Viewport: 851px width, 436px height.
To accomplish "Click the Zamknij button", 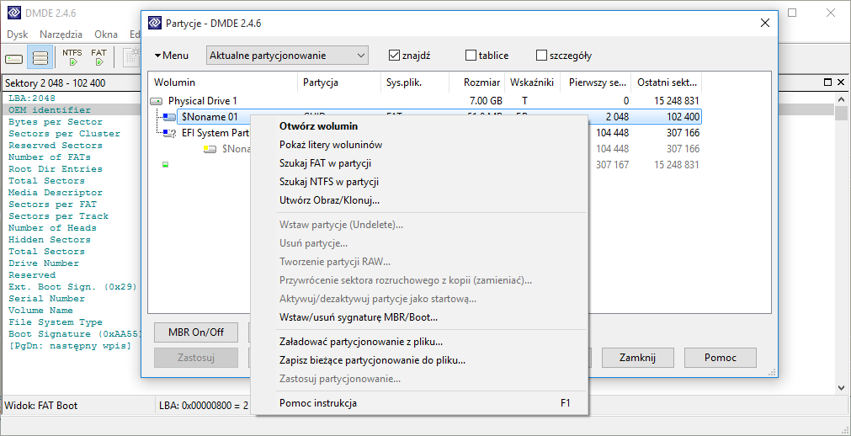I will tap(637, 357).
